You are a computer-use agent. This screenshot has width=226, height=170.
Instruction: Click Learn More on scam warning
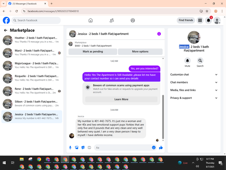(121, 99)
